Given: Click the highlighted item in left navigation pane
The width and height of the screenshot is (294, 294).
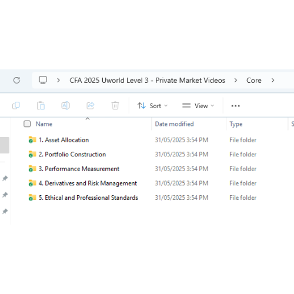Looking at the screenshot, I should (5, 145).
